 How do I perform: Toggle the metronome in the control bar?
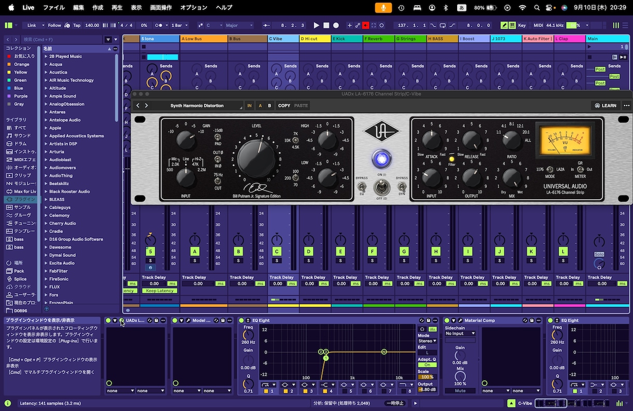[159, 25]
